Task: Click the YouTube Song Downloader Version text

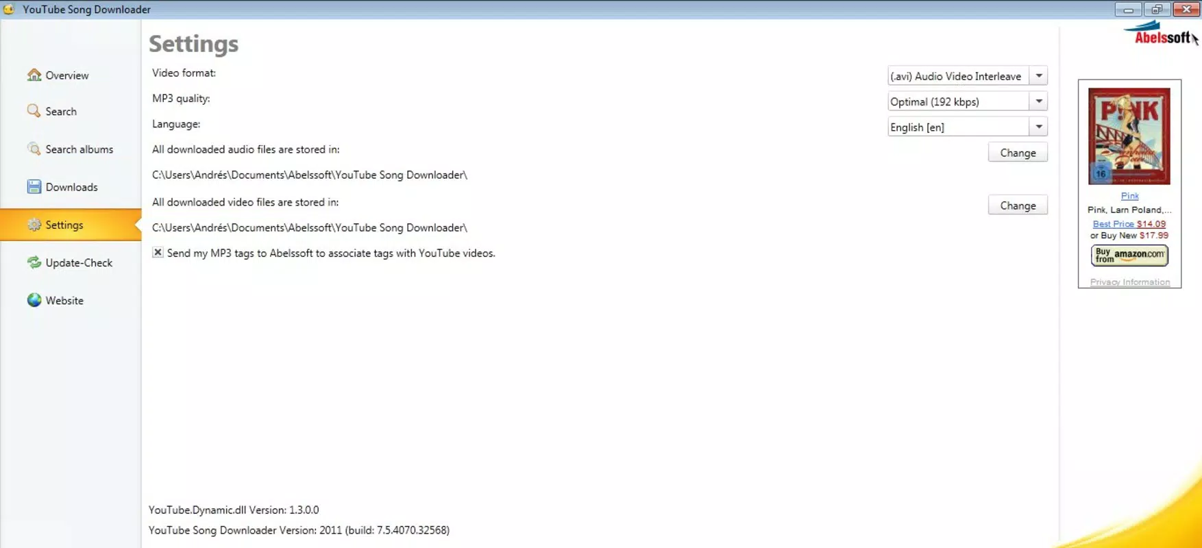Action: click(x=299, y=530)
